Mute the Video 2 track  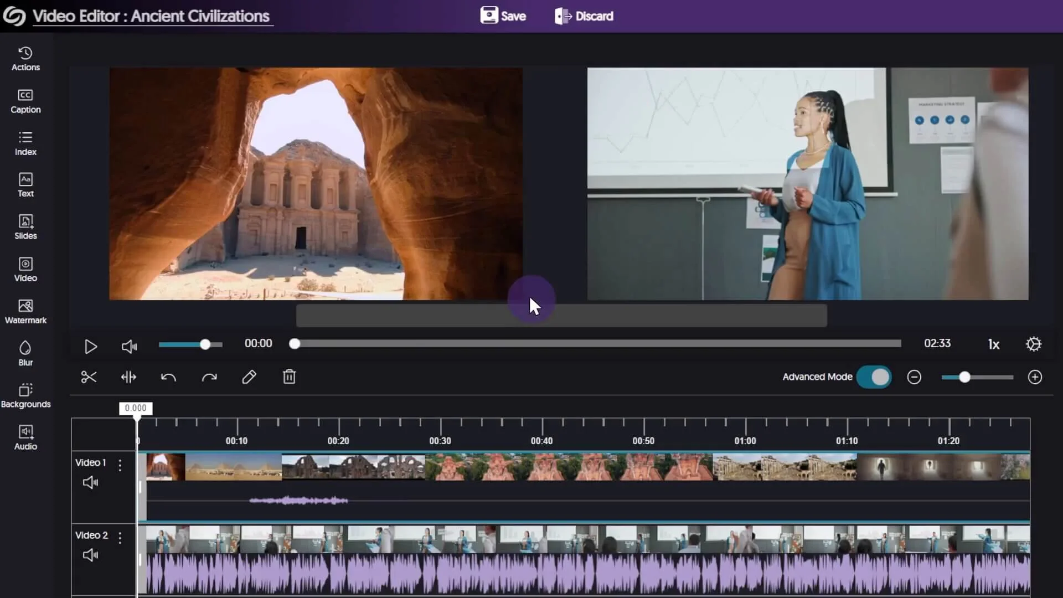pyautogui.click(x=90, y=554)
